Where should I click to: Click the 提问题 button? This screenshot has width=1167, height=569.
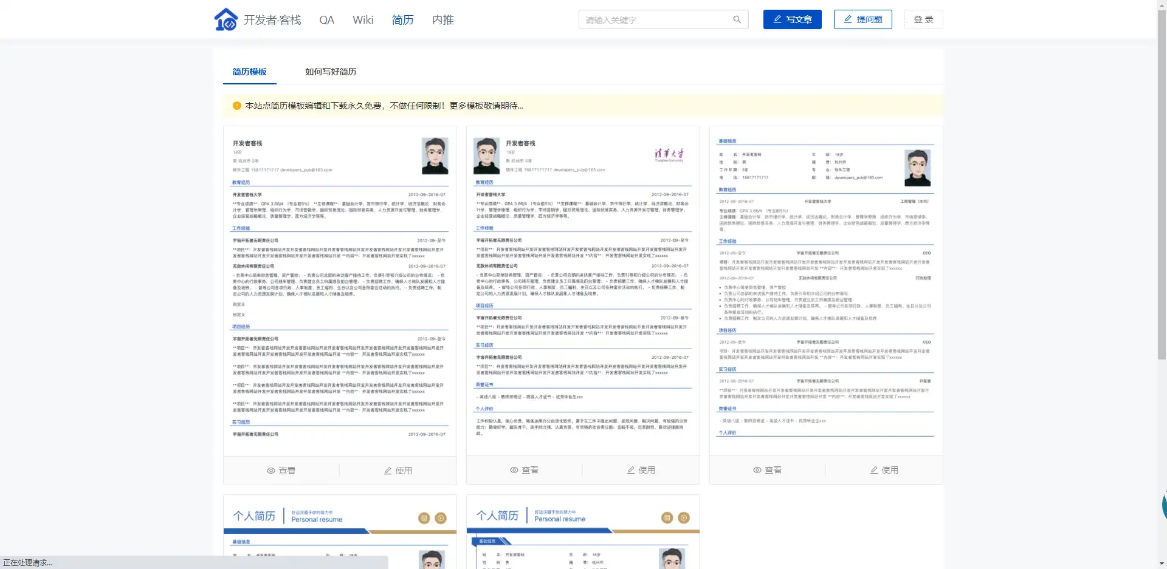pyautogui.click(x=863, y=19)
